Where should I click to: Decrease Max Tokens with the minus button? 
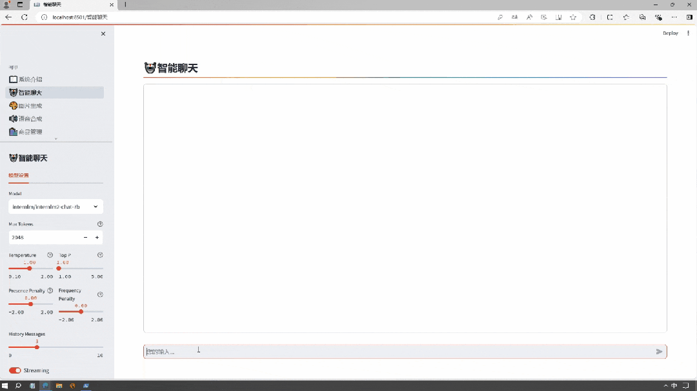point(85,238)
